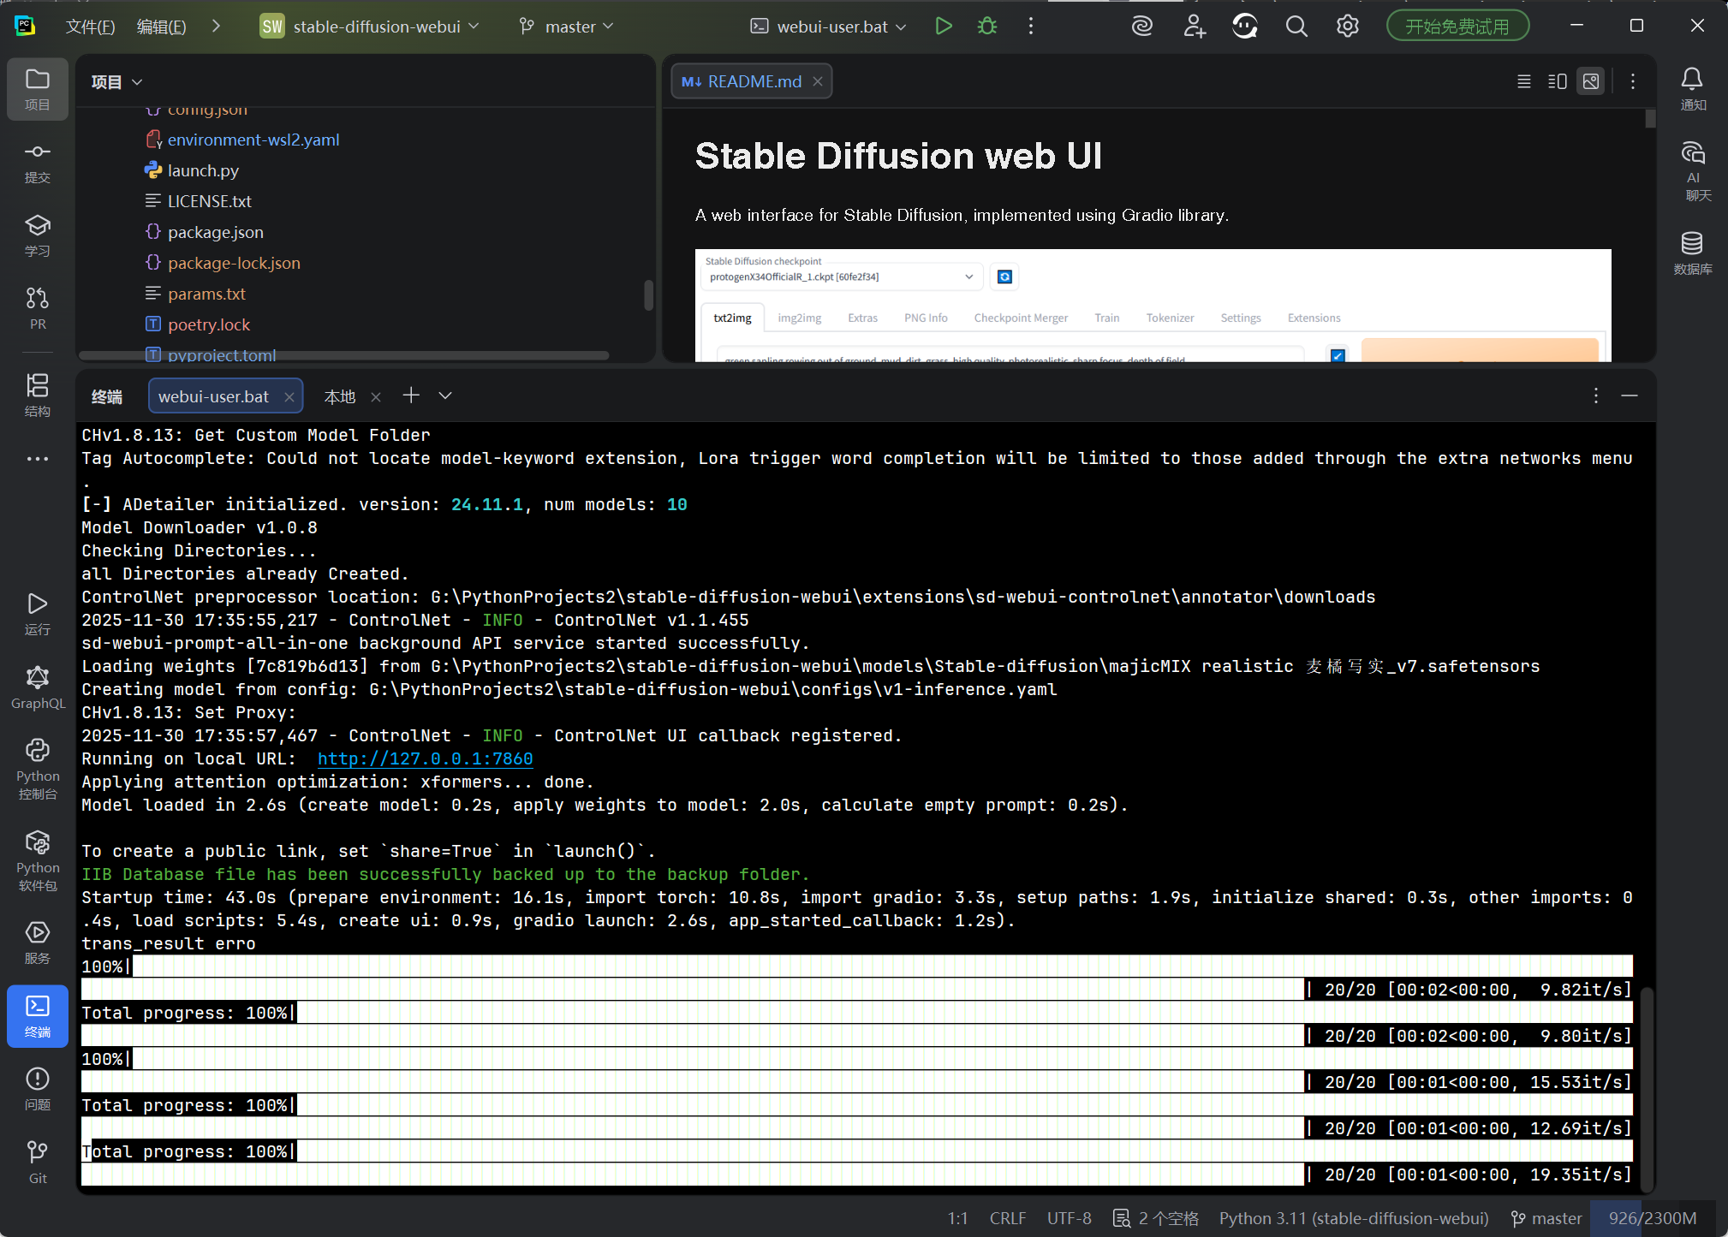Run webui-user.bat with the green play icon
The height and width of the screenshot is (1237, 1728).
[x=943, y=27]
